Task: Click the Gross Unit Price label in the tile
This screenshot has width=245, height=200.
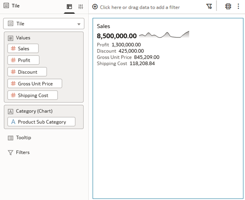Action: pyautogui.click(x=114, y=57)
